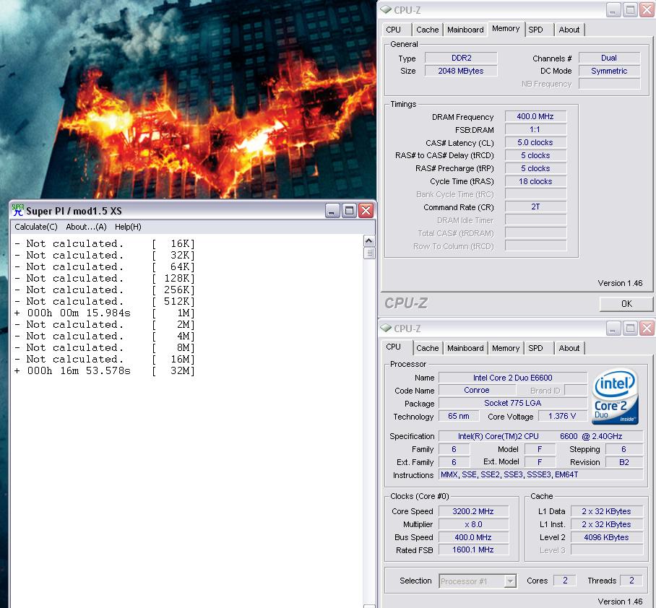Click Multiplier x 8.0 value

(x=473, y=524)
